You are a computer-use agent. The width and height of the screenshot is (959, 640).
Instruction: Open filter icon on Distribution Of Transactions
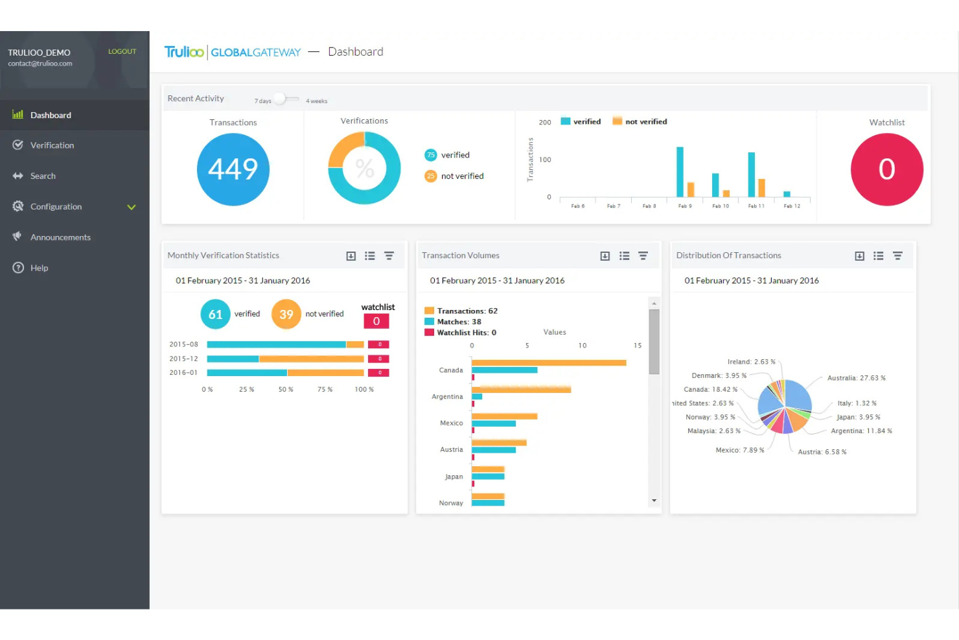(897, 256)
